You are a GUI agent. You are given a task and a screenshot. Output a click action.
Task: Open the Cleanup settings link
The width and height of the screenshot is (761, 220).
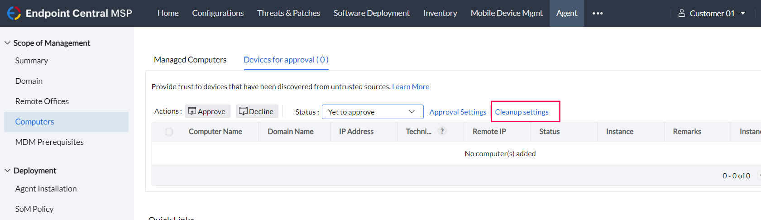[x=522, y=112]
